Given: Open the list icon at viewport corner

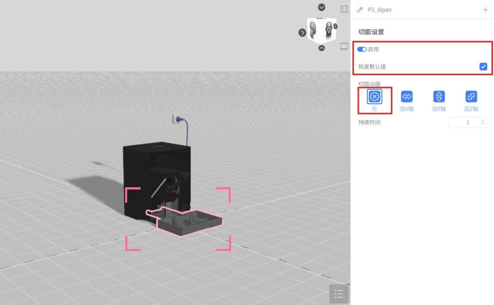Looking at the screenshot, I should click(x=339, y=294).
